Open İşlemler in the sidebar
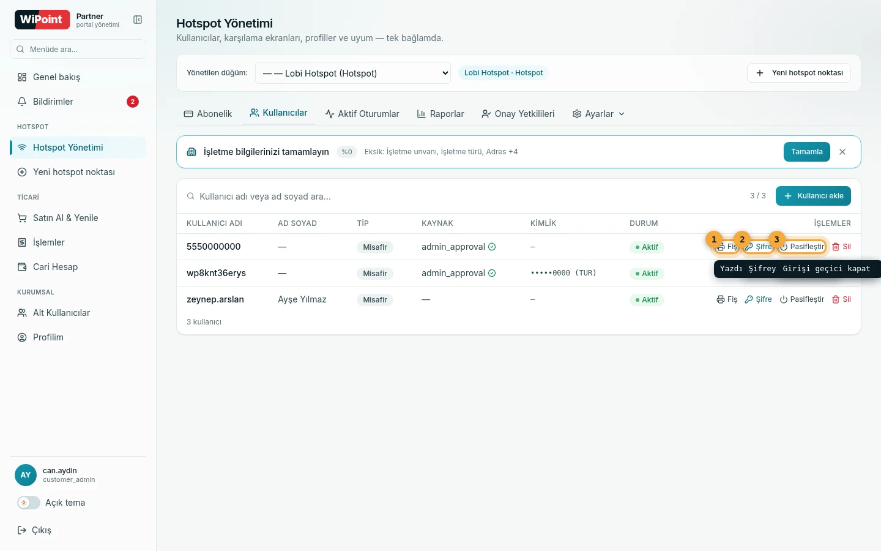This screenshot has width=881, height=551. [78, 242]
